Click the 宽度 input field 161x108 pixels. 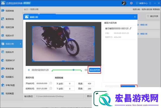coord(89,83)
